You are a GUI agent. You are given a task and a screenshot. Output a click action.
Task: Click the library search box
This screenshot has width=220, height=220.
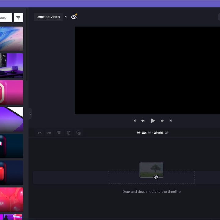(5, 17)
